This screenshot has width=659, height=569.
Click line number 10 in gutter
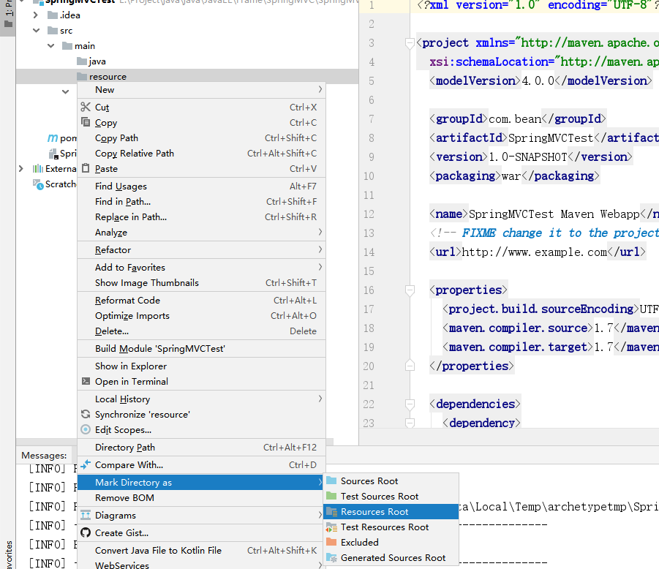pyautogui.click(x=369, y=176)
